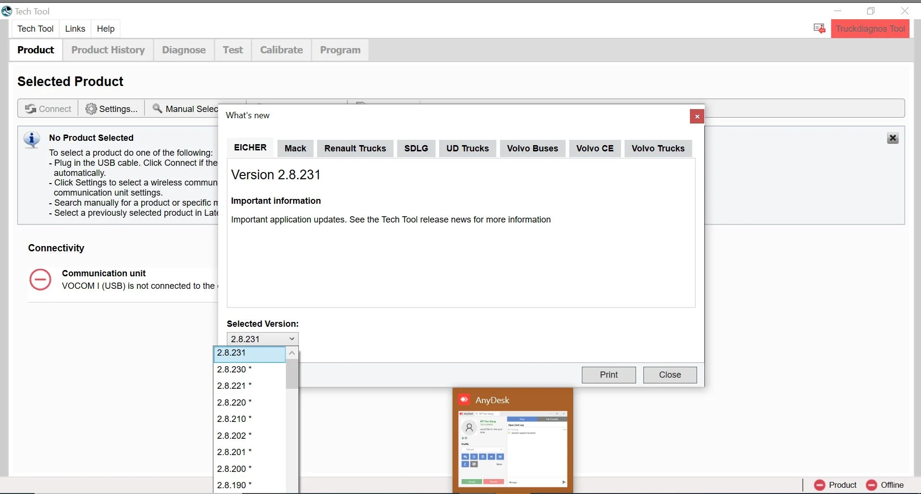
Task: Click the Connect icon
Action: pyautogui.click(x=30, y=109)
